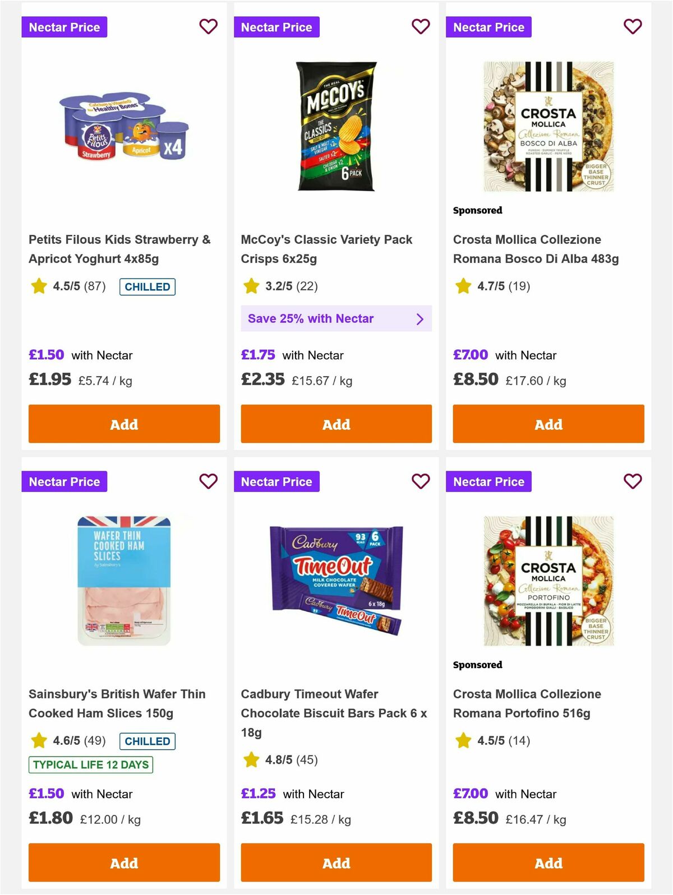Image resolution: width=673 pixels, height=895 pixels.
Task: Add McCoy's Classic Variety Pack to basket
Action: [336, 424]
